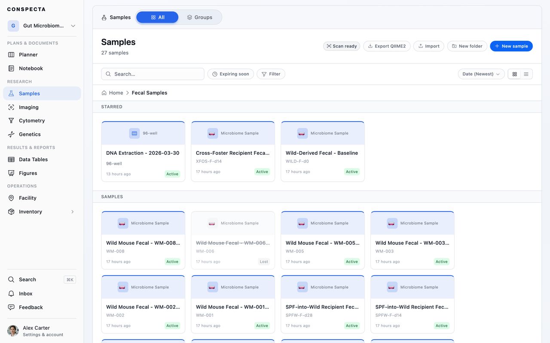Click the Wild Mouse Fecal - WM-003 title
This screenshot has height=343, width=550.
click(x=412, y=243)
